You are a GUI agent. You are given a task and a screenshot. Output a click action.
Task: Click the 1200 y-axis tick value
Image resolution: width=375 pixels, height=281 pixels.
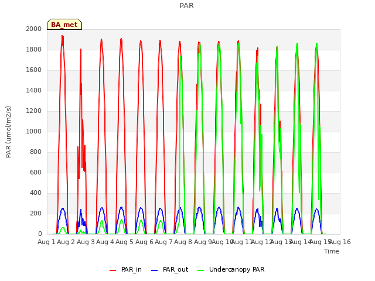pos(34,111)
